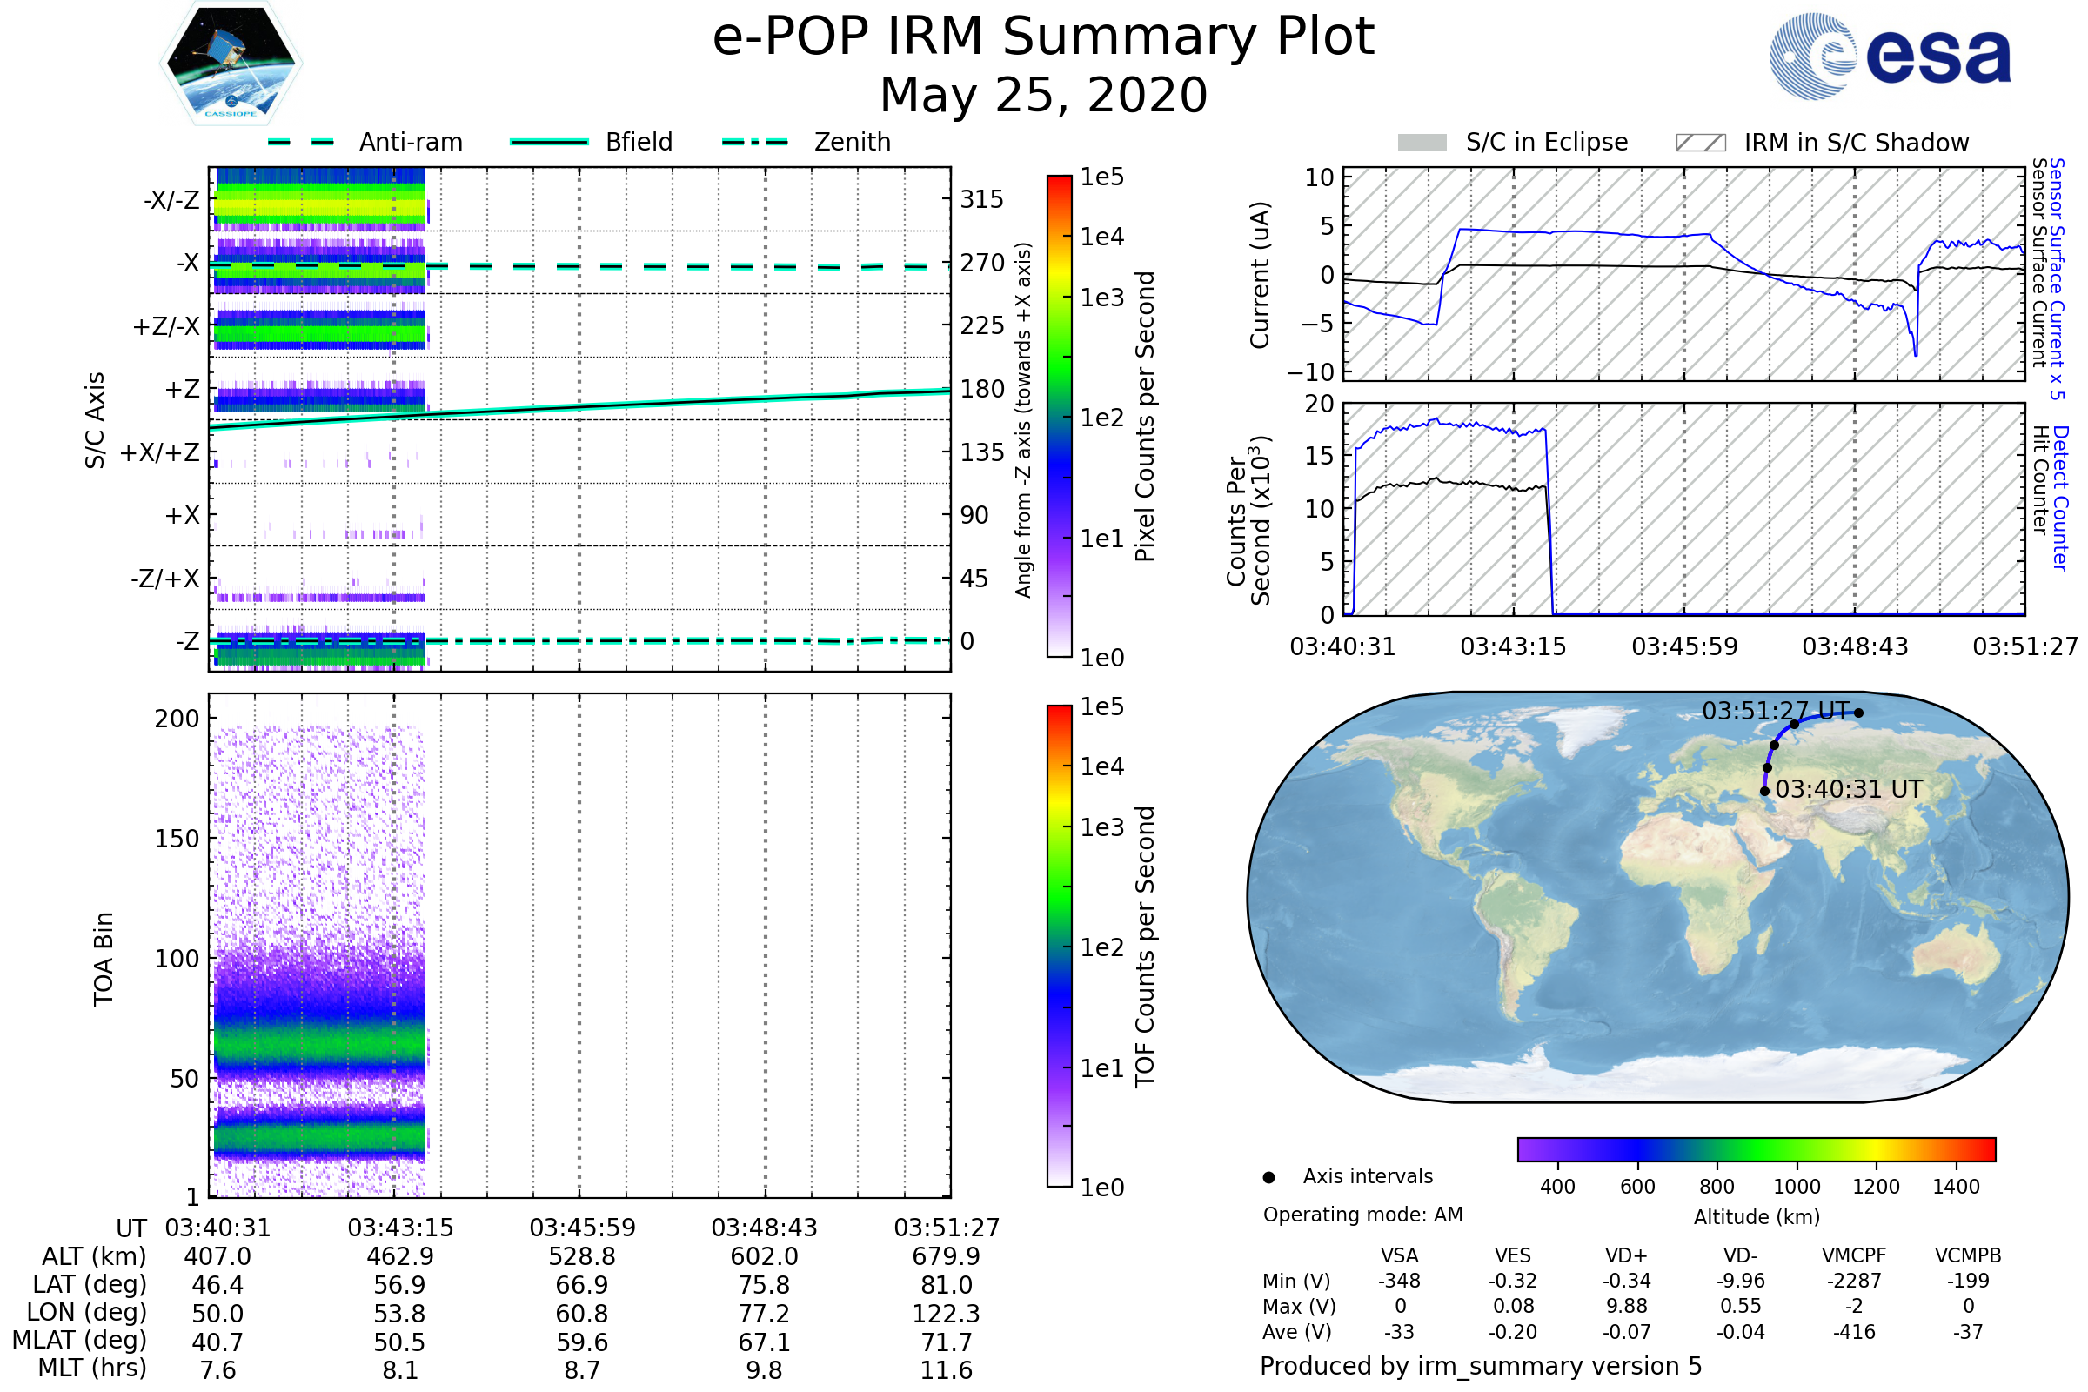The width and height of the screenshot is (2088, 1392).
Task: Click the 03:40:31 UT track start point on map
Action: click(x=1765, y=791)
